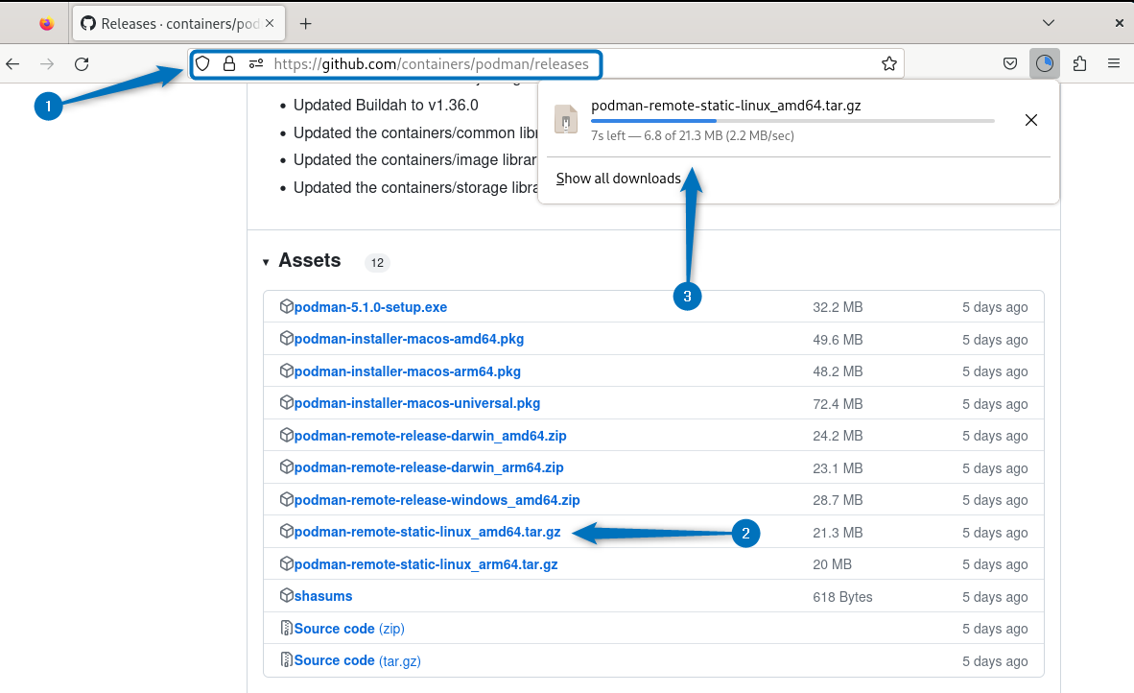Screen dimensions: 1134x693
Task: Open the Firefox application hamburger menu
Action: tap(1113, 62)
